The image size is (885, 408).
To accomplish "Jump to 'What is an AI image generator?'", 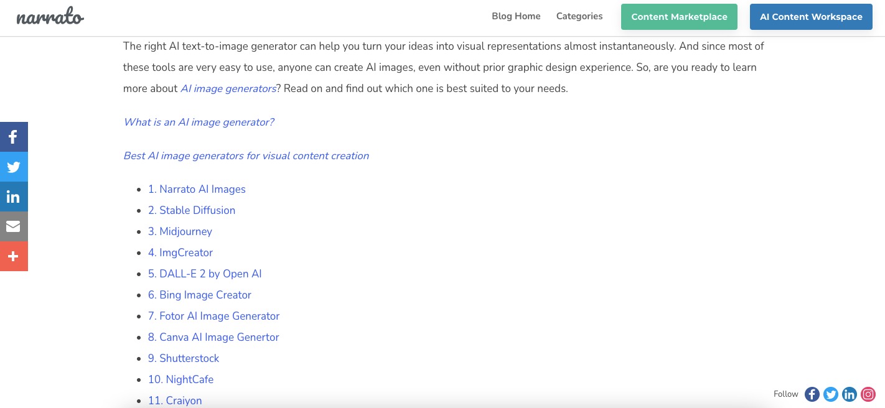I will click(199, 122).
